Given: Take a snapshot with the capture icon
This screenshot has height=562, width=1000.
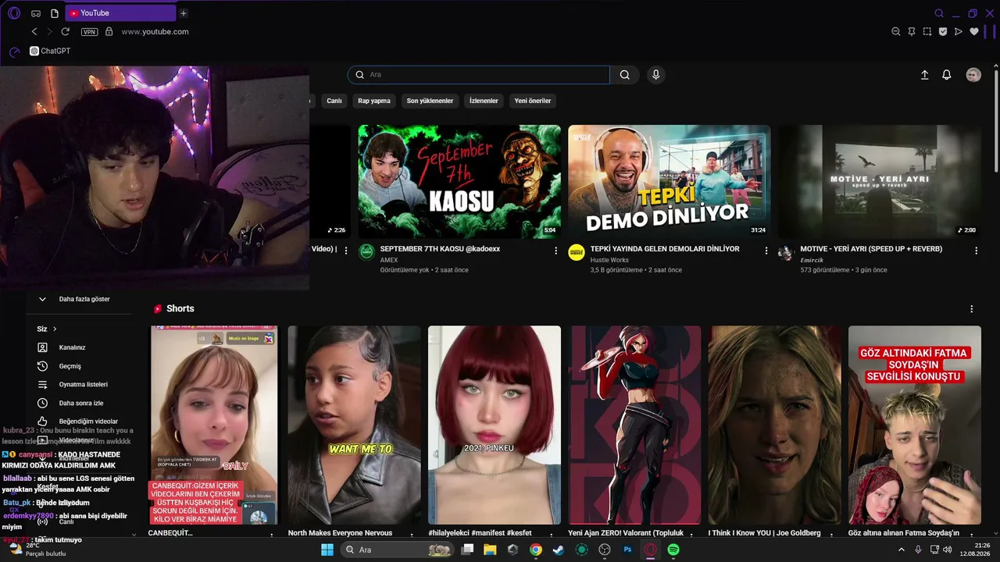Looking at the screenshot, I should coord(927,31).
